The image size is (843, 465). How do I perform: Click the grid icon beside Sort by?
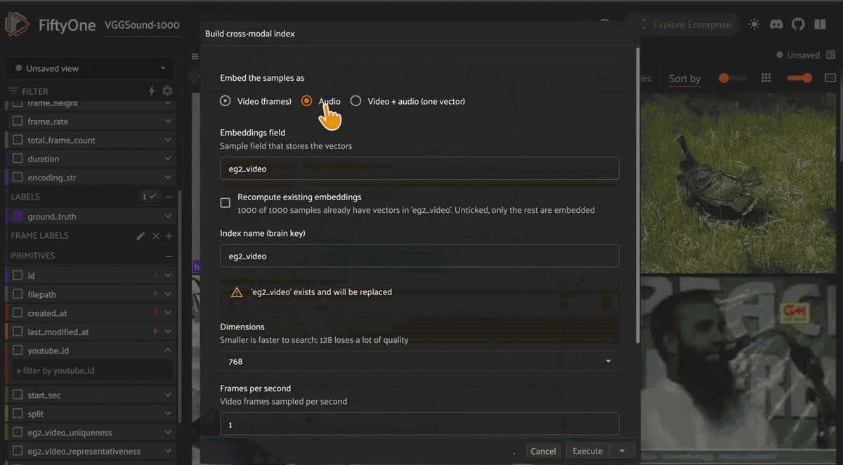click(766, 78)
